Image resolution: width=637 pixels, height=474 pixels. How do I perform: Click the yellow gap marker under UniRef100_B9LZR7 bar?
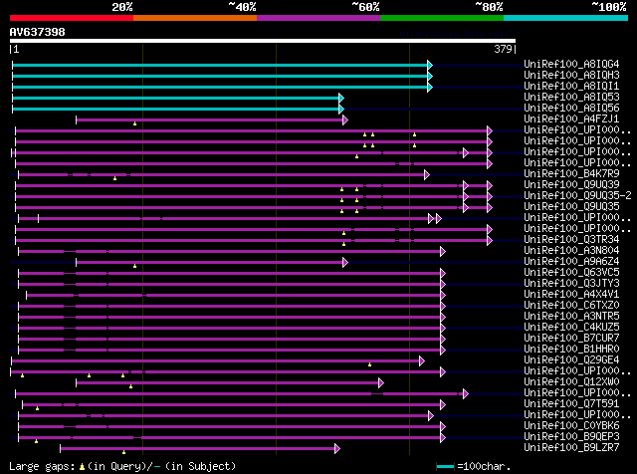coord(123,452)
